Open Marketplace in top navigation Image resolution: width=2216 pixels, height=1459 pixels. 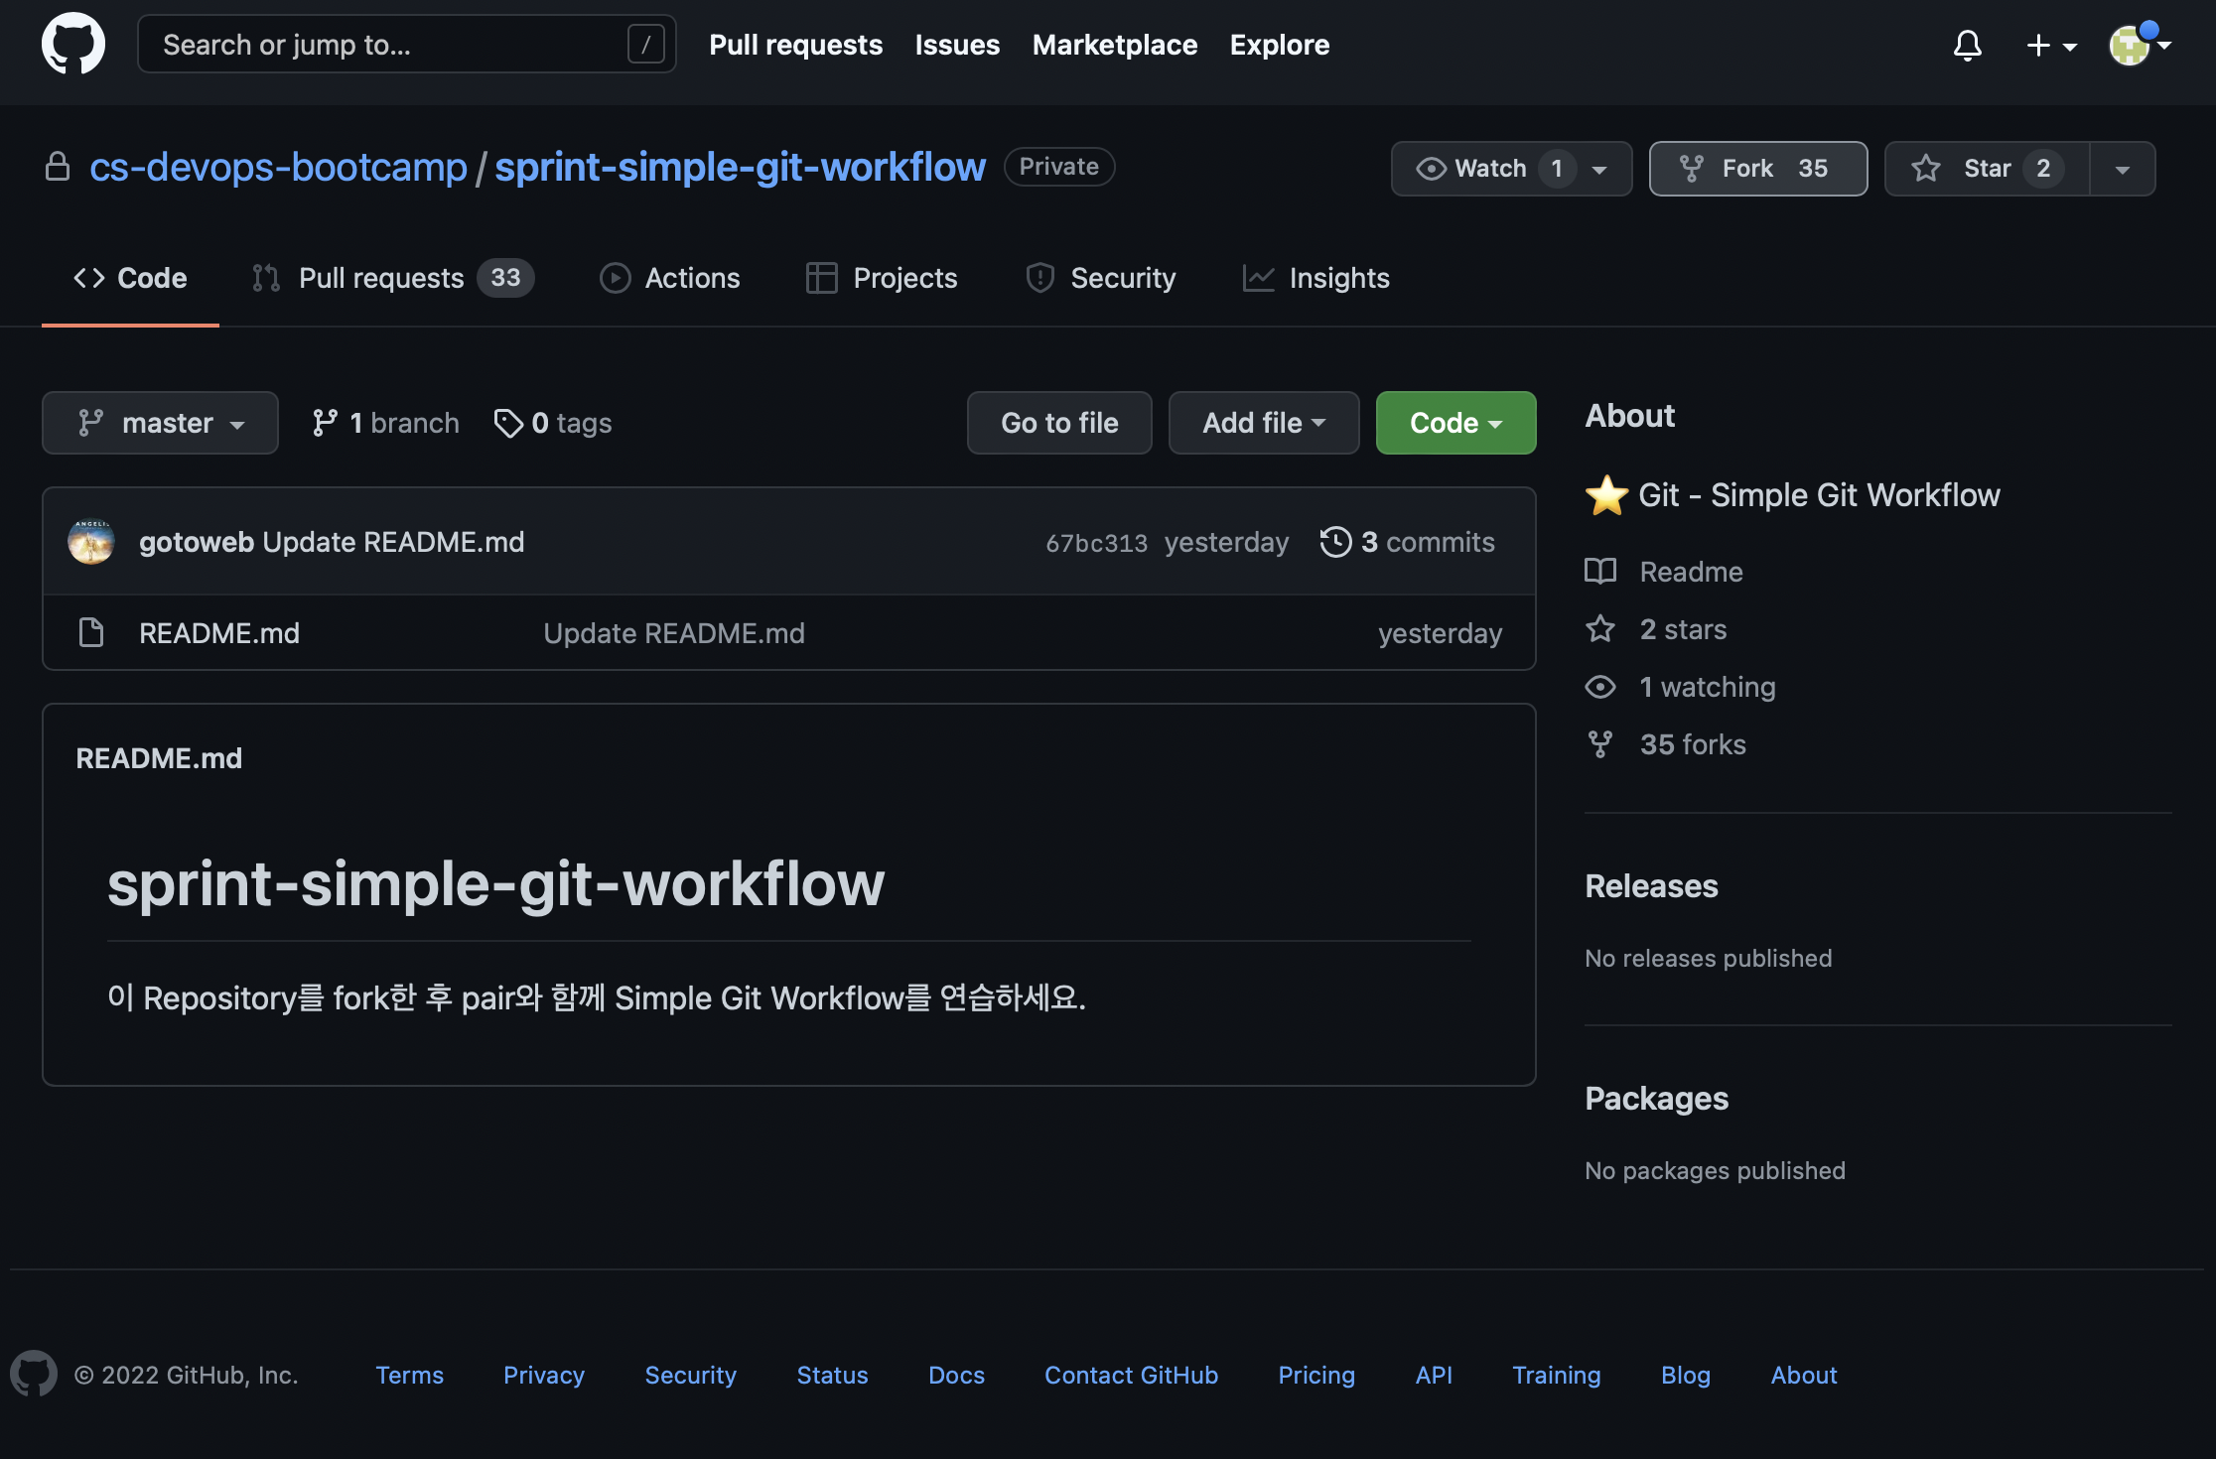point(1114,45)
